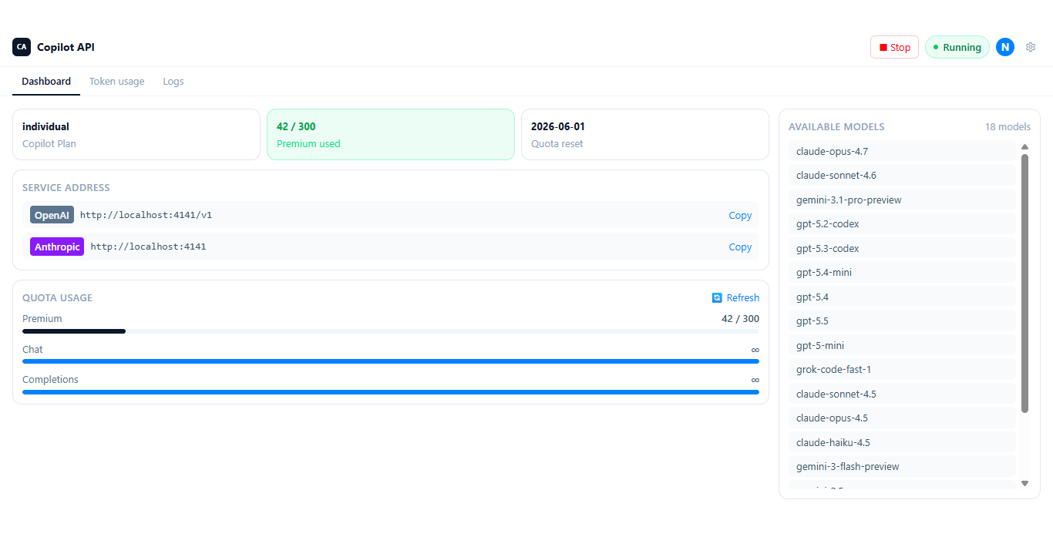Screen dimensions: 1053x537
Task: Click the 42 / 300 Premium used card
Action: click(x=391, y=134)
